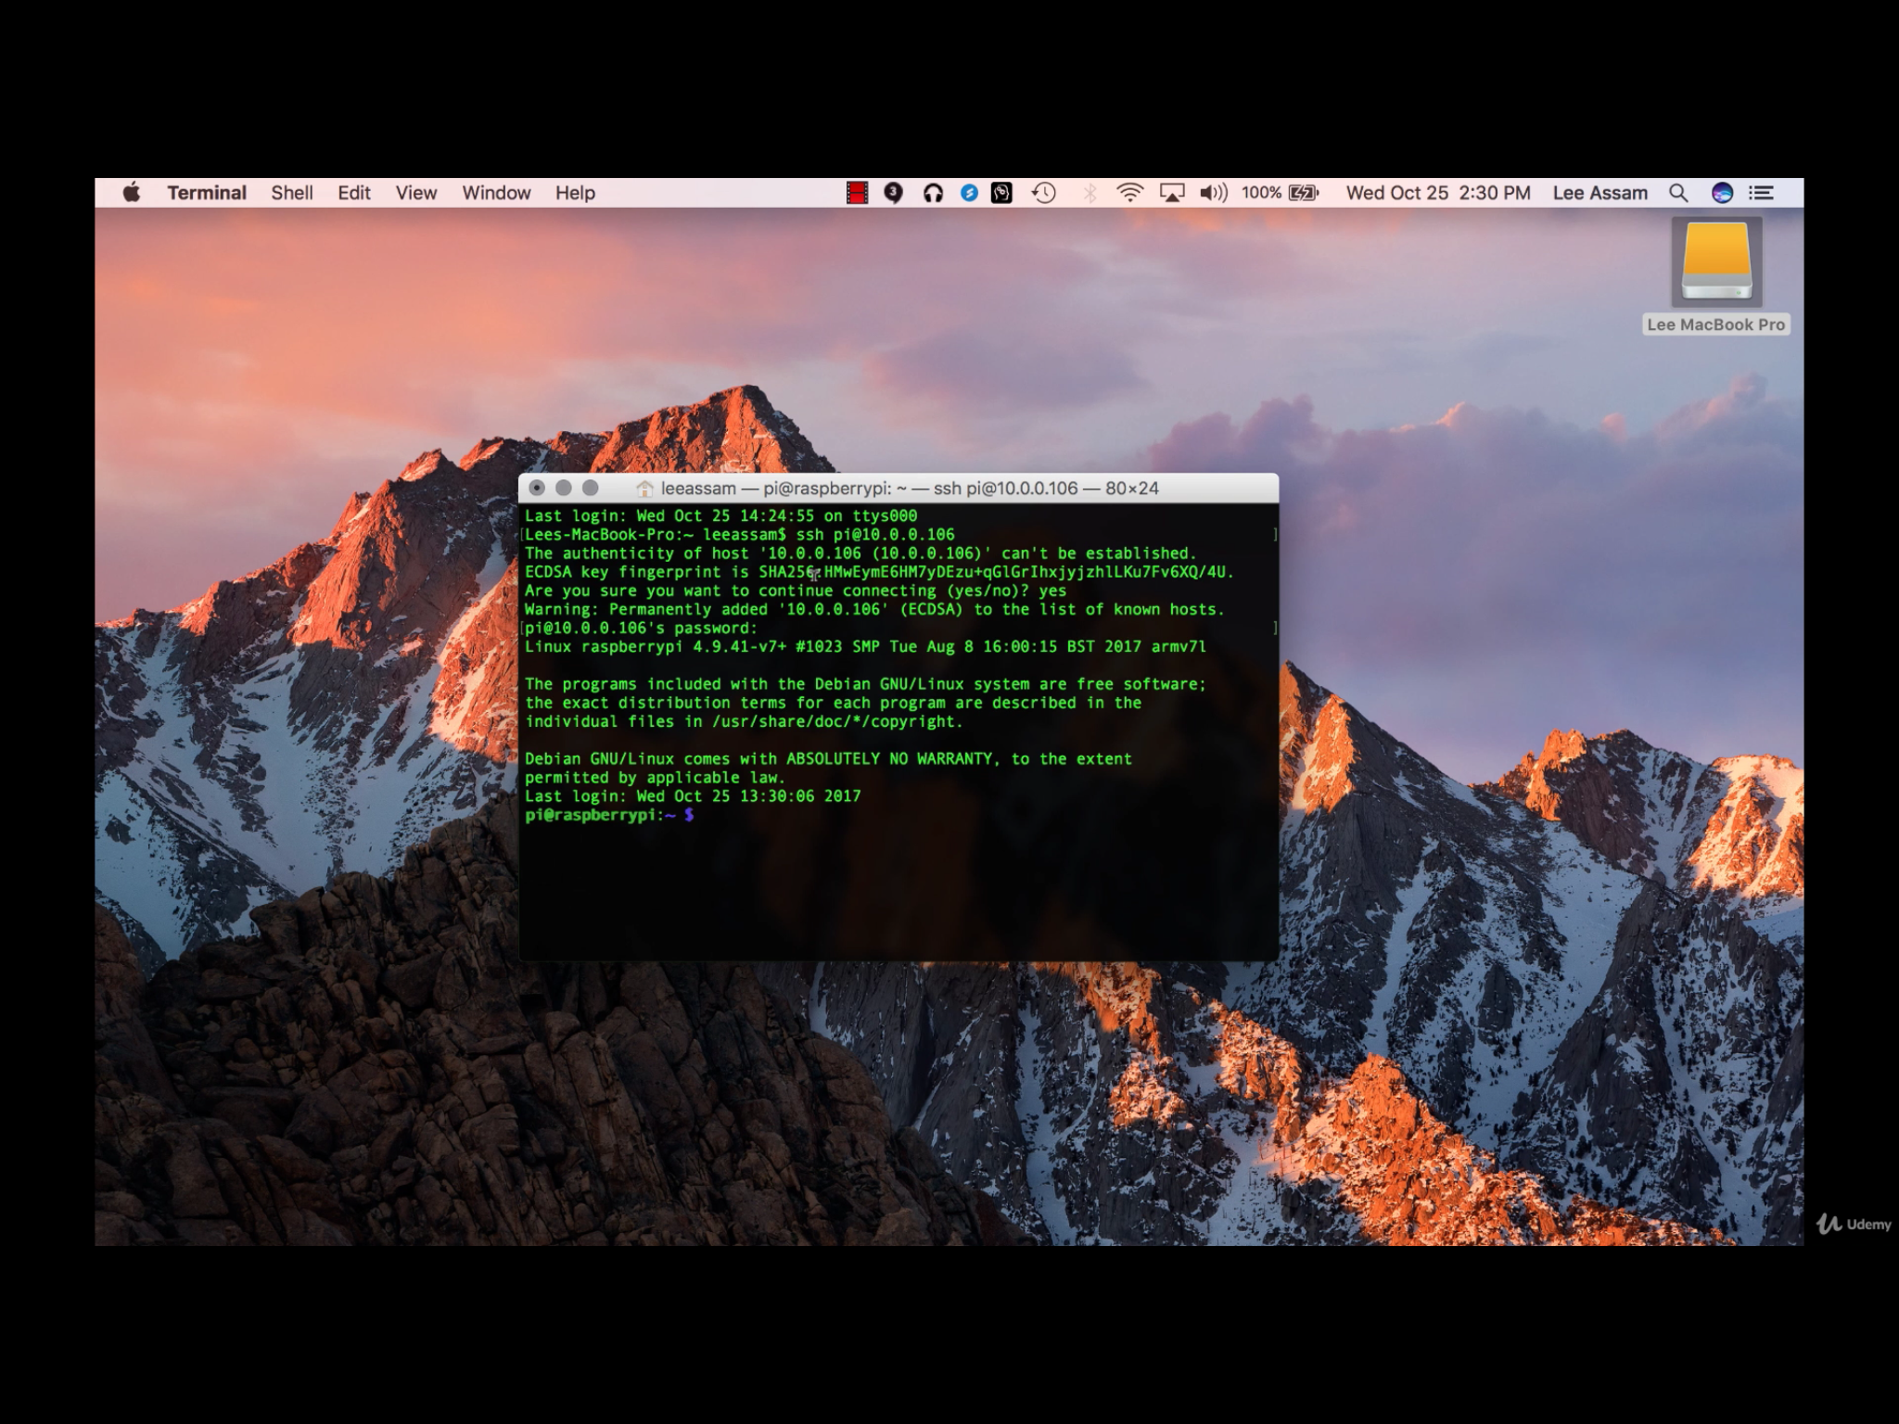Click the date and time Wed Oct 25 2:30 PM

pos(1438,193)
